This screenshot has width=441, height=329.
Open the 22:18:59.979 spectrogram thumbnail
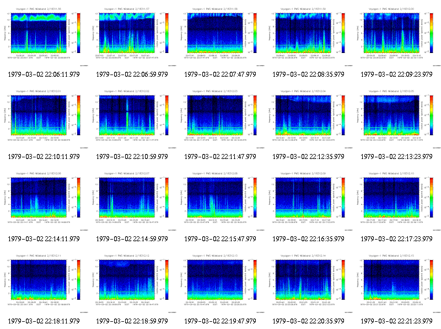coord(132,283)
